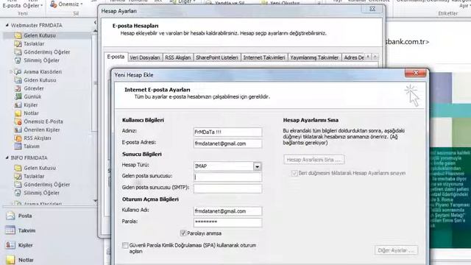Open the Takvim navigation pane icon
Viewport: 471px width, 265px height.
click(10, 230)
